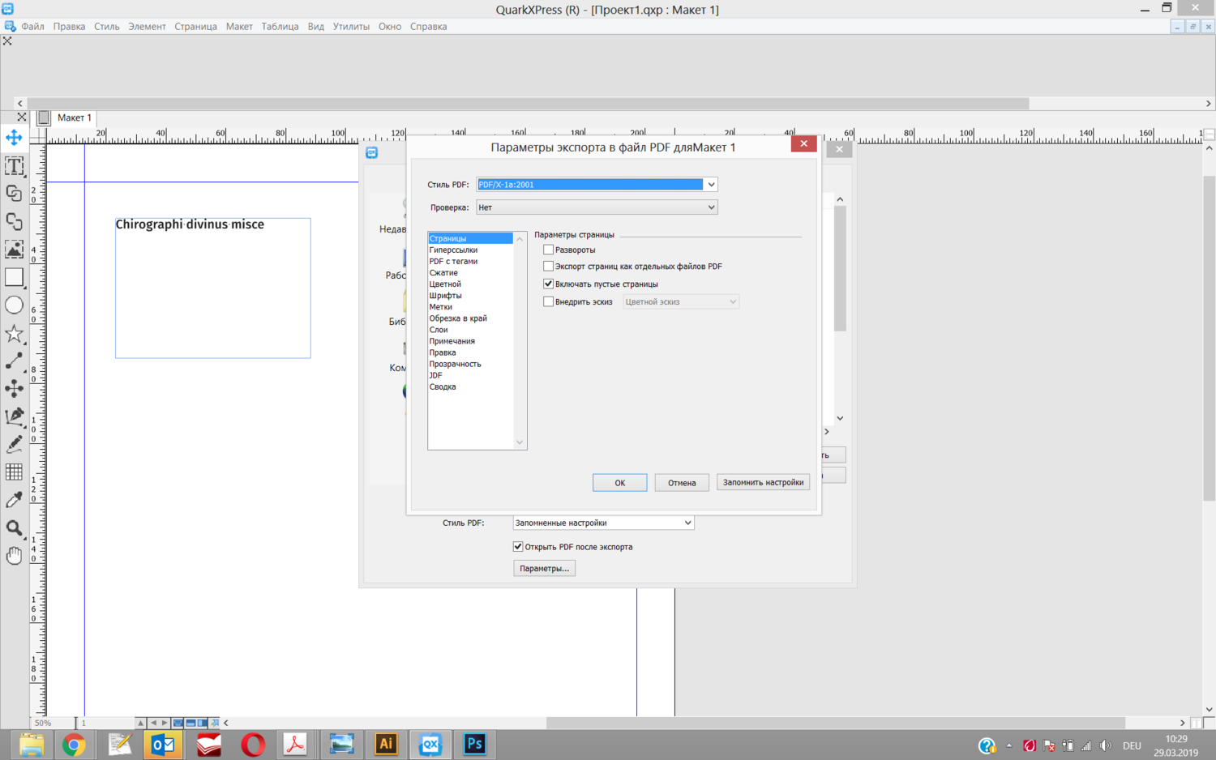Viewport: 1216px width, 760px height.
Task: Select the Picture Content tool
Action: coord(14,249)
